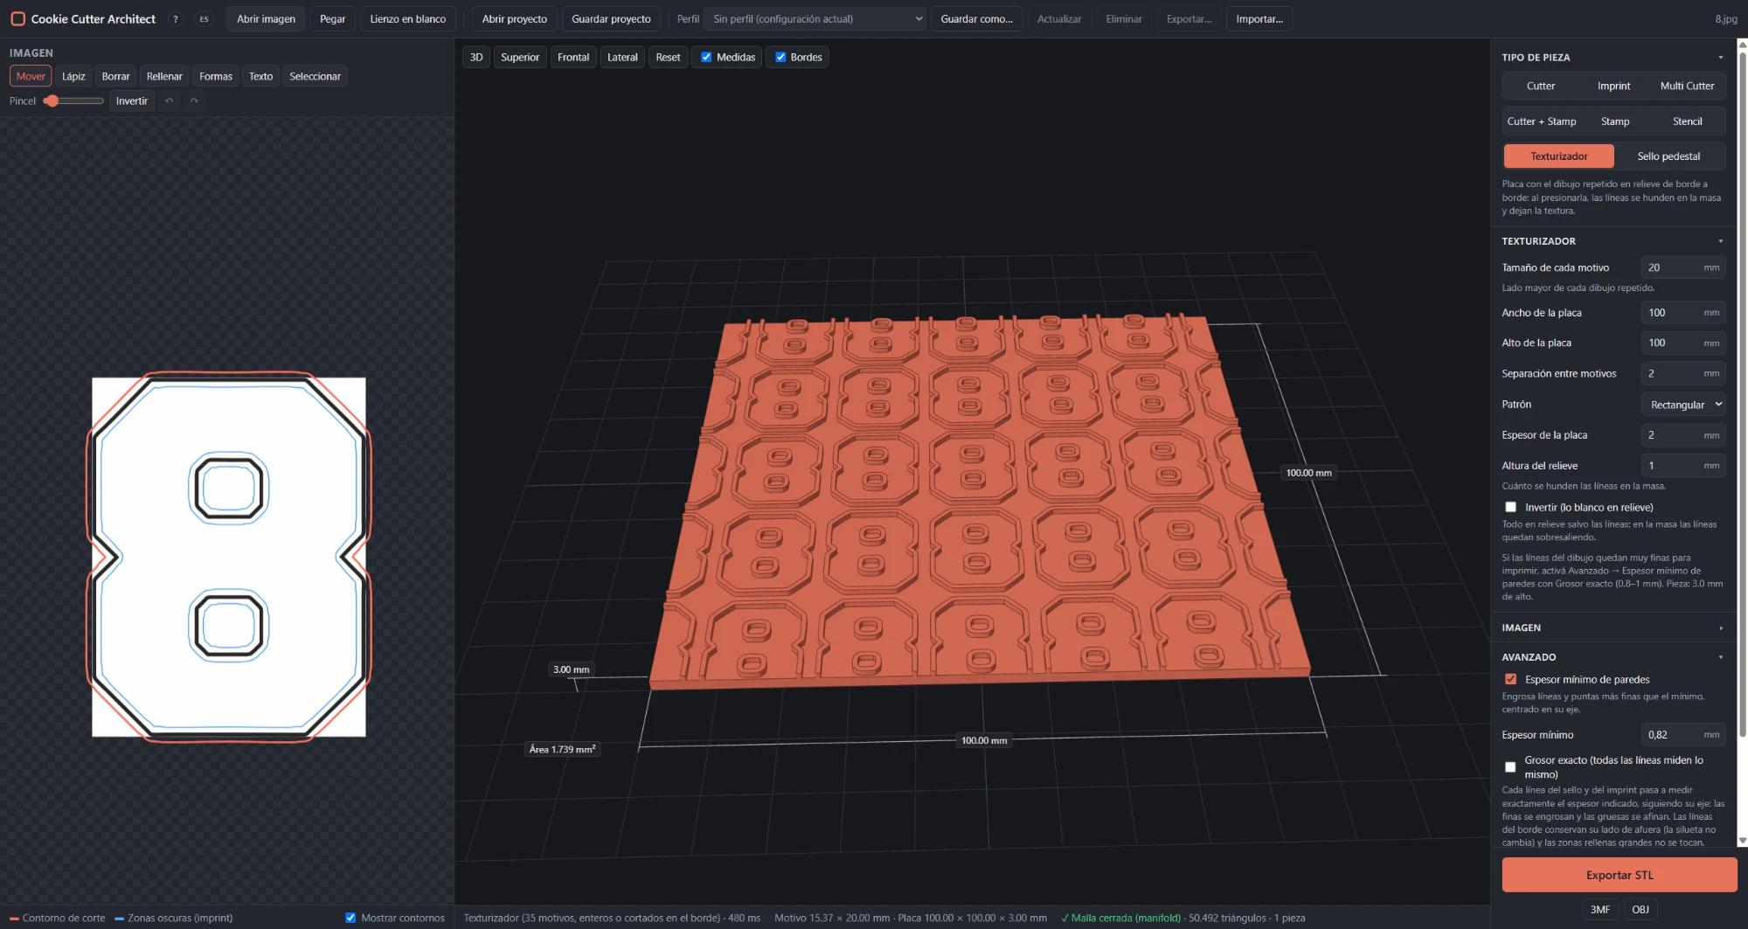Select the Mover tool

(31, 77)
